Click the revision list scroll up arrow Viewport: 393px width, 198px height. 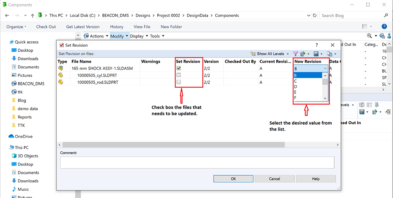pos(325,75)
